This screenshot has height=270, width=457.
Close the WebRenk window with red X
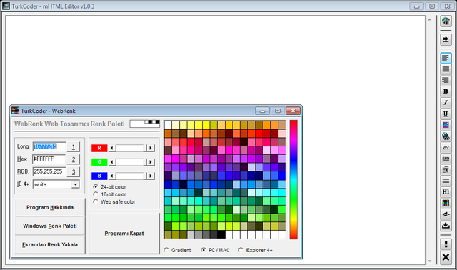tap(293, 111)
